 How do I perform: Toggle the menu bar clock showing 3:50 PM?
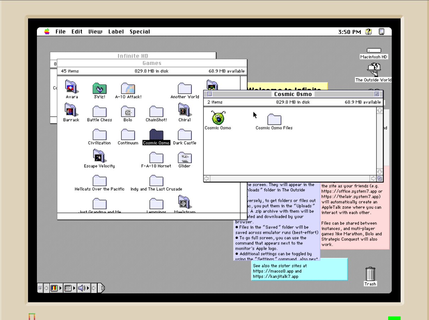click(x=350, y=32)
